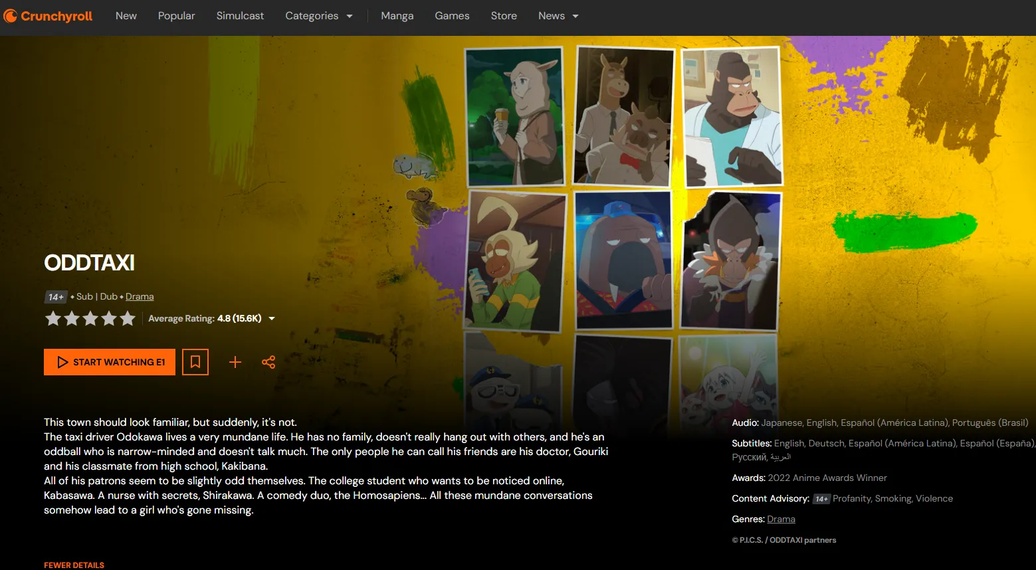1036x570 pixels.
Task: Click the Crunchyroll logo
Action: click(48, 16)
